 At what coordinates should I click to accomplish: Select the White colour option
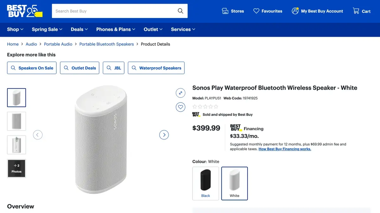pyautogui.click(x=234, y=183)
